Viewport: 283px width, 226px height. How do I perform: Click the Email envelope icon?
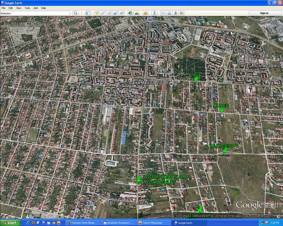[163, 13]
